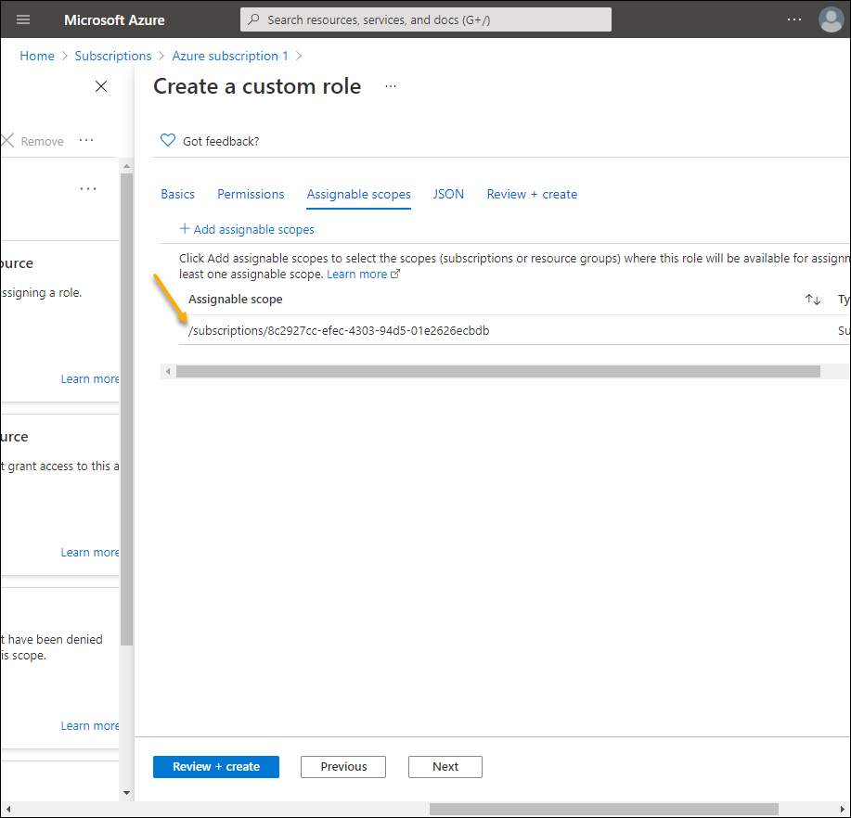The height and width of the screenshot is (818, 851).
Task: Open the ellipsis next to Remove
Action: (86, 141)
